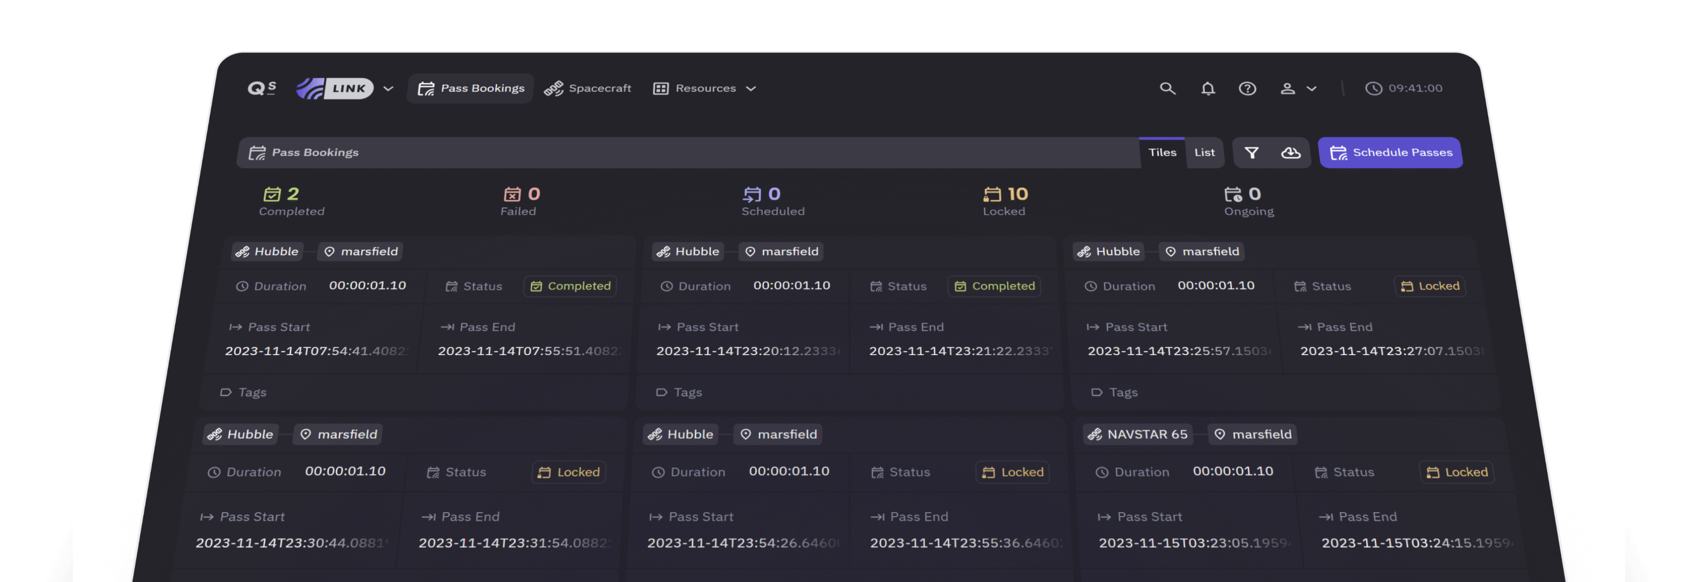Screen dimensions: 1698x582
Task: Open the Resources menu
Action: pyautogui.click(x=704, y=88)
